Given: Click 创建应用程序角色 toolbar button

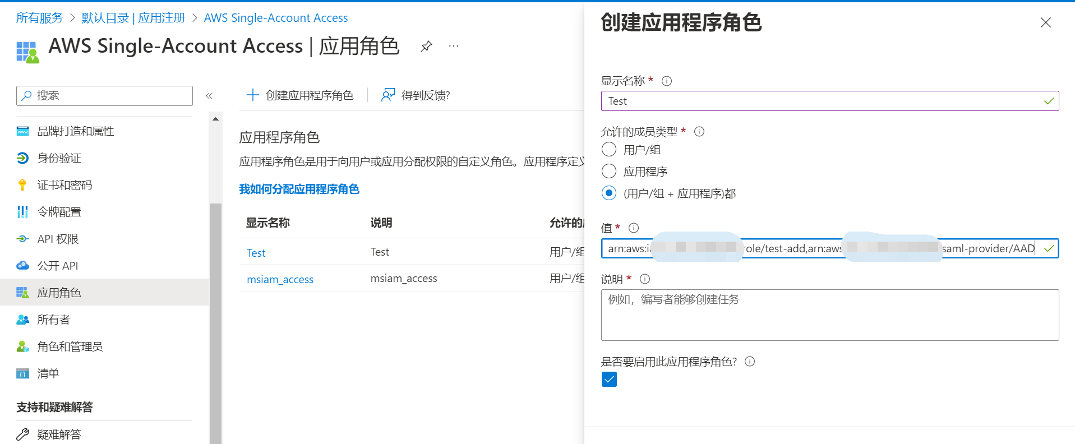Looking at the screenshot, I should click(x=301, y=95).
